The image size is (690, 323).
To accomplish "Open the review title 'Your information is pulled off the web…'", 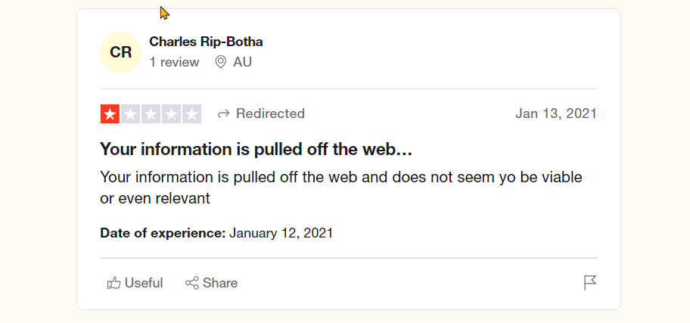I will [x=256, y=149].
